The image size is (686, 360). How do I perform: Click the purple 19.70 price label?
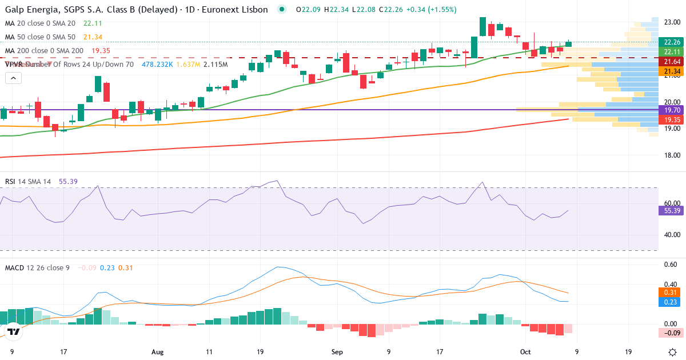(671, 110)
